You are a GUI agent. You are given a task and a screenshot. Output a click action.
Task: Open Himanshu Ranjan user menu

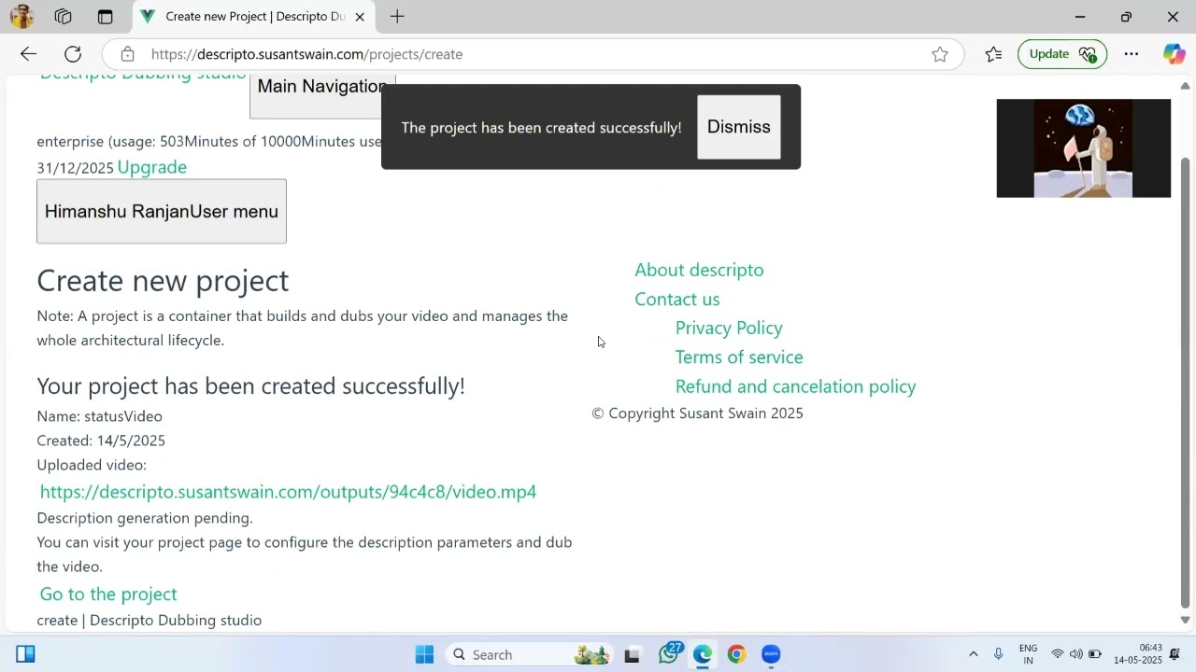(162, 212)
